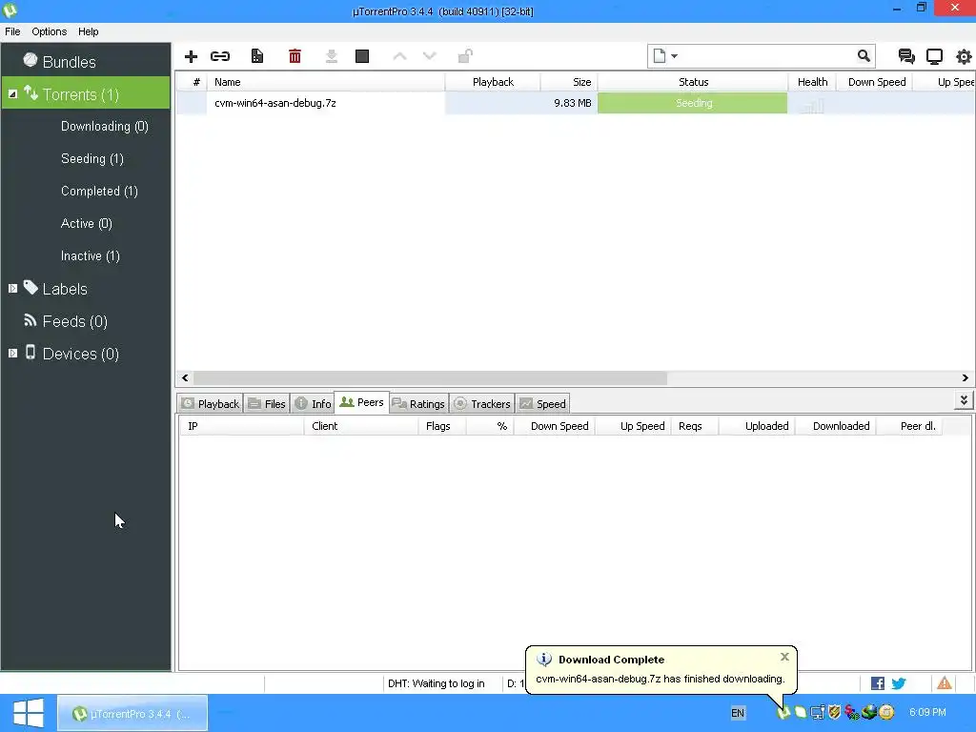The width and height of the screenshot is (976, 732).
Task: Sort peers by Uploaded column header
Action: coord(756,426)
